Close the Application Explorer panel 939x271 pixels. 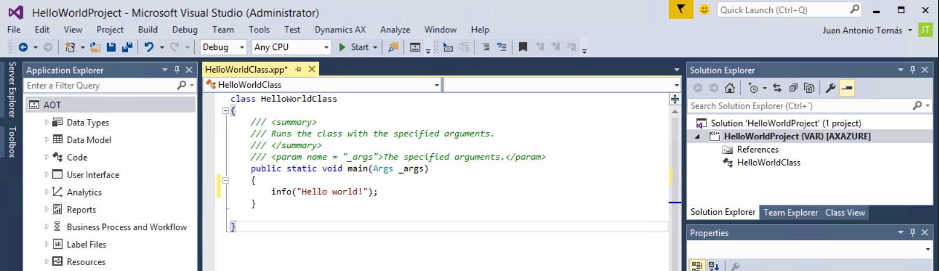coord(189,70)
